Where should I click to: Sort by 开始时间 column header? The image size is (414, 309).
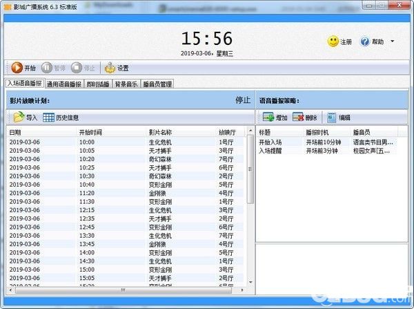click(x=110, y=132)
